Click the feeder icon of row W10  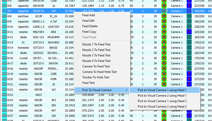point(4,27)
